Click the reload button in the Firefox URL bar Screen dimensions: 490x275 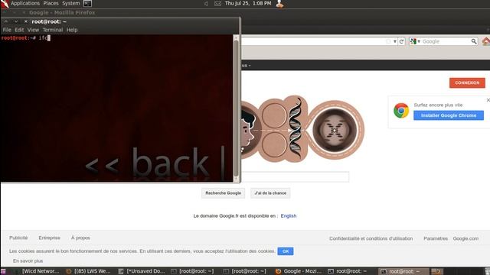(x=401, y=41)
